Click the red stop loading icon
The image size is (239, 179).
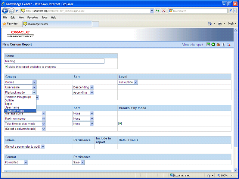coord(164,11)
